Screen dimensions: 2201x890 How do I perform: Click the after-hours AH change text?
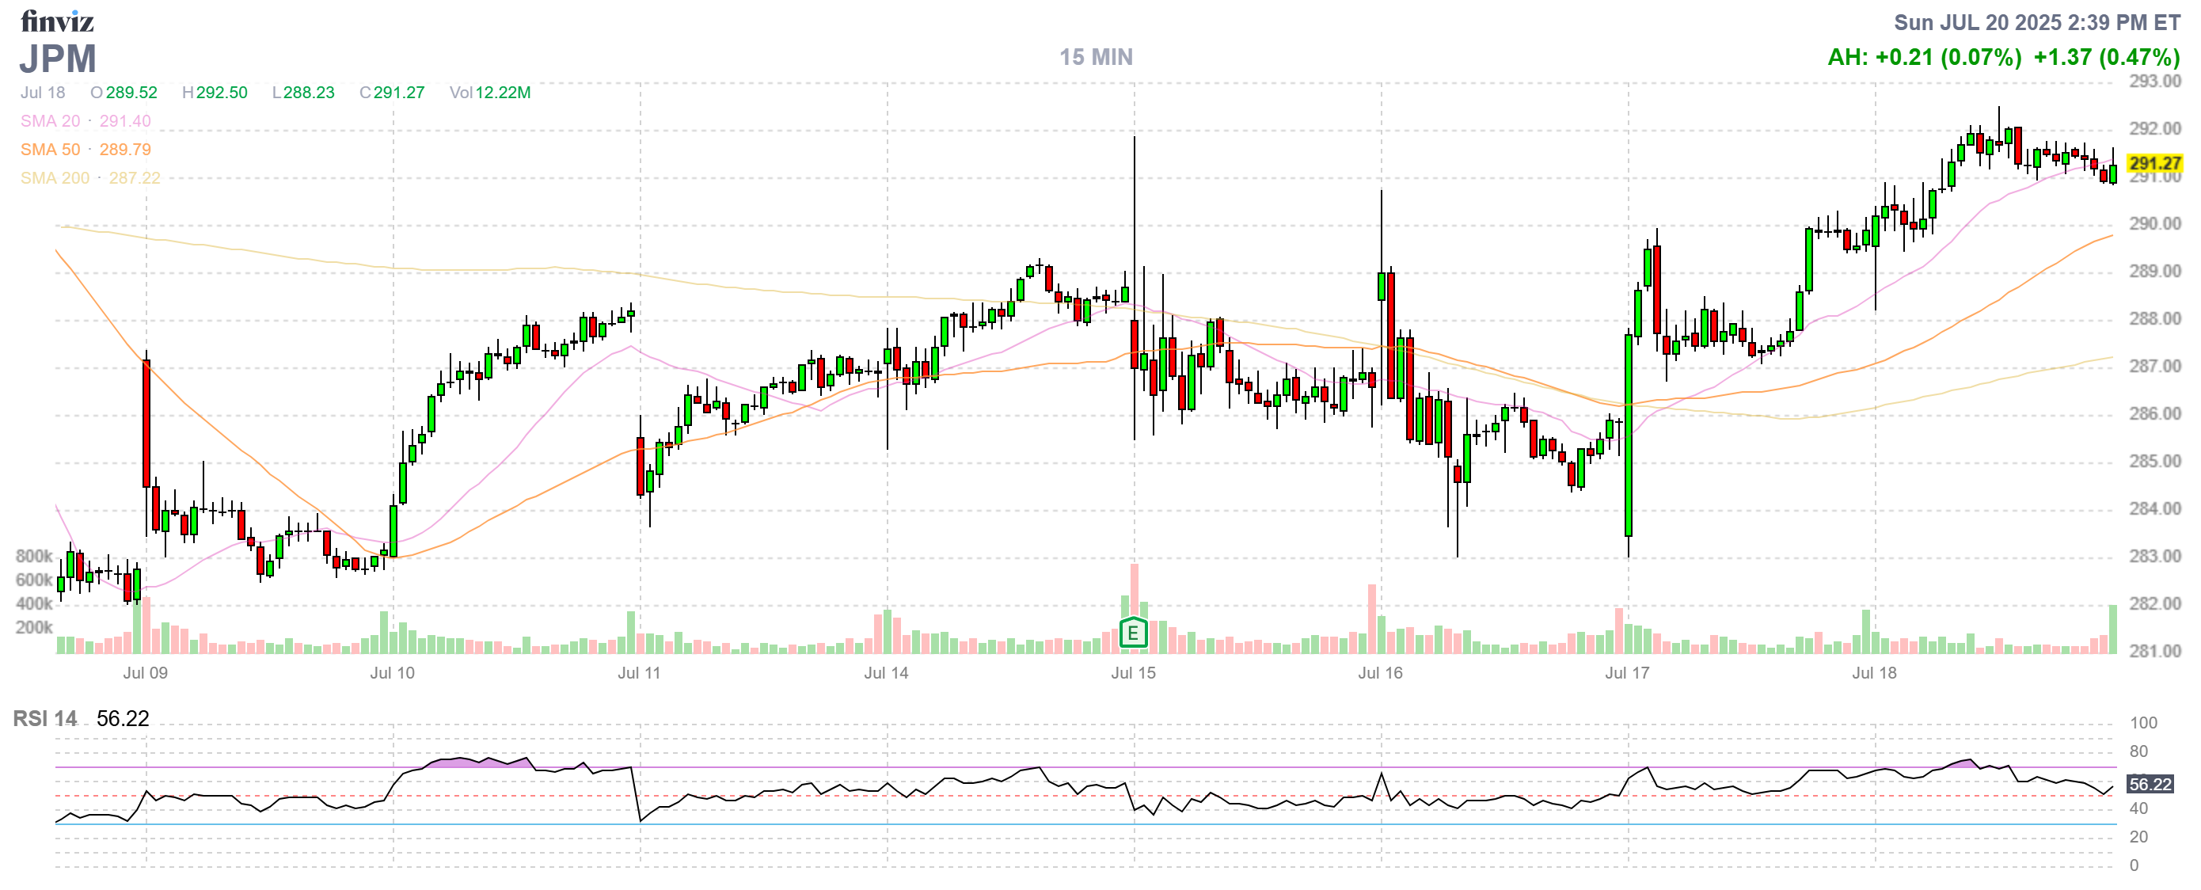pyautogui.click(x=1924, y=57)
